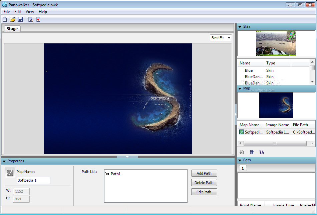This screenshot has height=215, width=317.
Task: Click the add map icon below the map list
Action: point(242,152)
